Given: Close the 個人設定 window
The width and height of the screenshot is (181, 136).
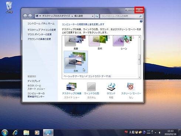Looking at the screenshot, I should coord(139,10).
